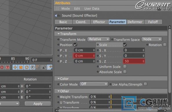Toggle the point level animation dots icon
Viewport: 172px width, 112px height.
coord(38,67)
